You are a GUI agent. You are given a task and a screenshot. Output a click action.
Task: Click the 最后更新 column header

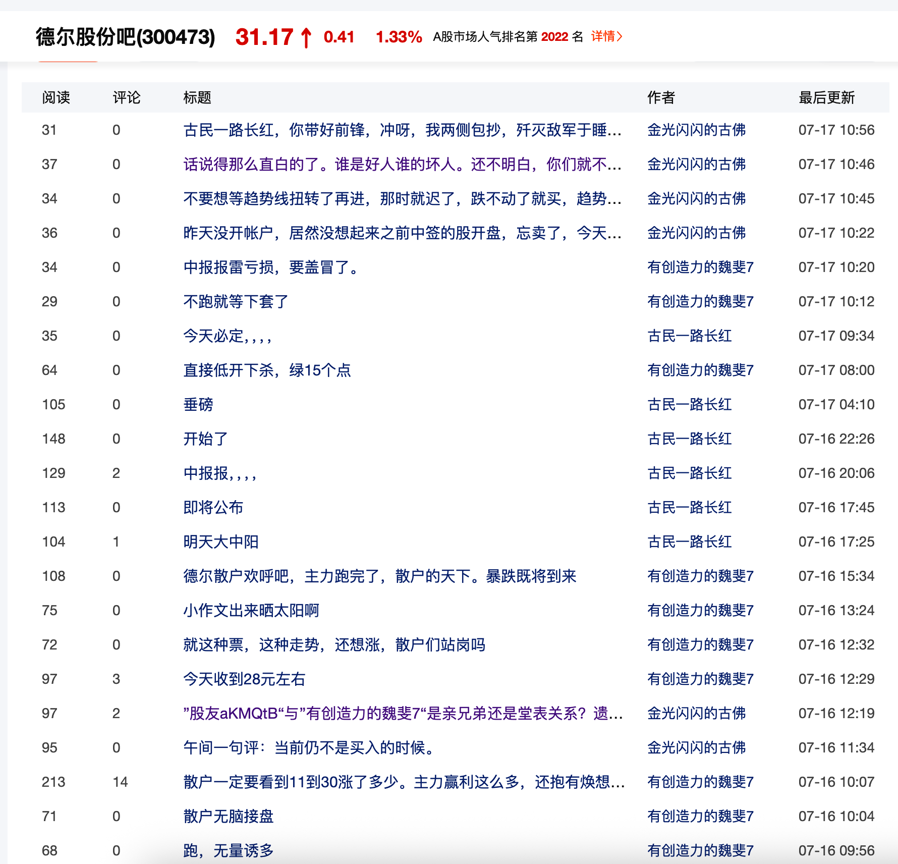point(827,97)
